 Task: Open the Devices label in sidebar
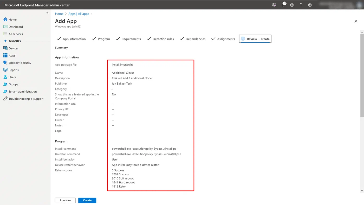coord(14,48)
